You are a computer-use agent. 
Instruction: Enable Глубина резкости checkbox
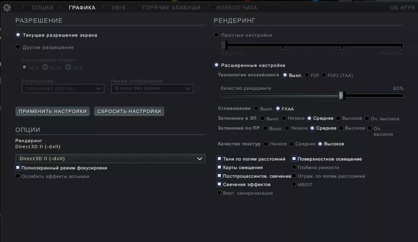[x=294, y=167]
